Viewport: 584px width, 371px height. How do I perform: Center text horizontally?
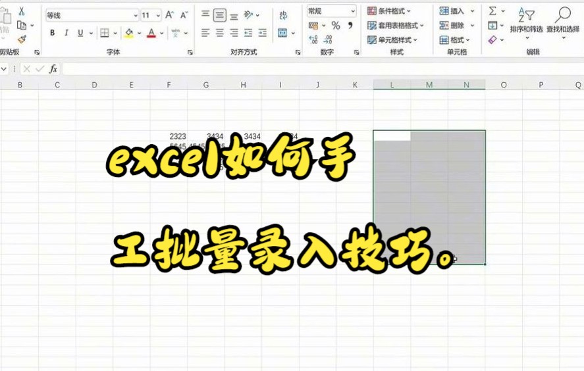[x=220, y=33]
